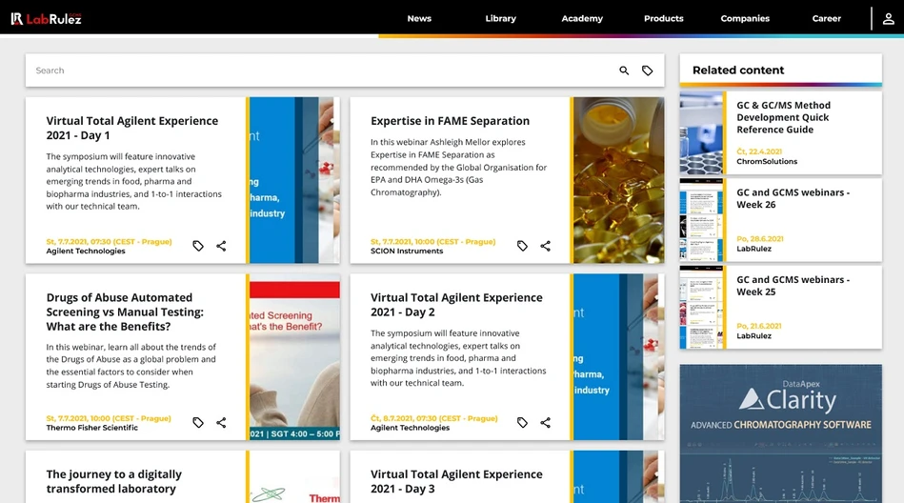Open Expertise in FAME Separation title
This screenshot has height=503, width=904.
[450, 121]
